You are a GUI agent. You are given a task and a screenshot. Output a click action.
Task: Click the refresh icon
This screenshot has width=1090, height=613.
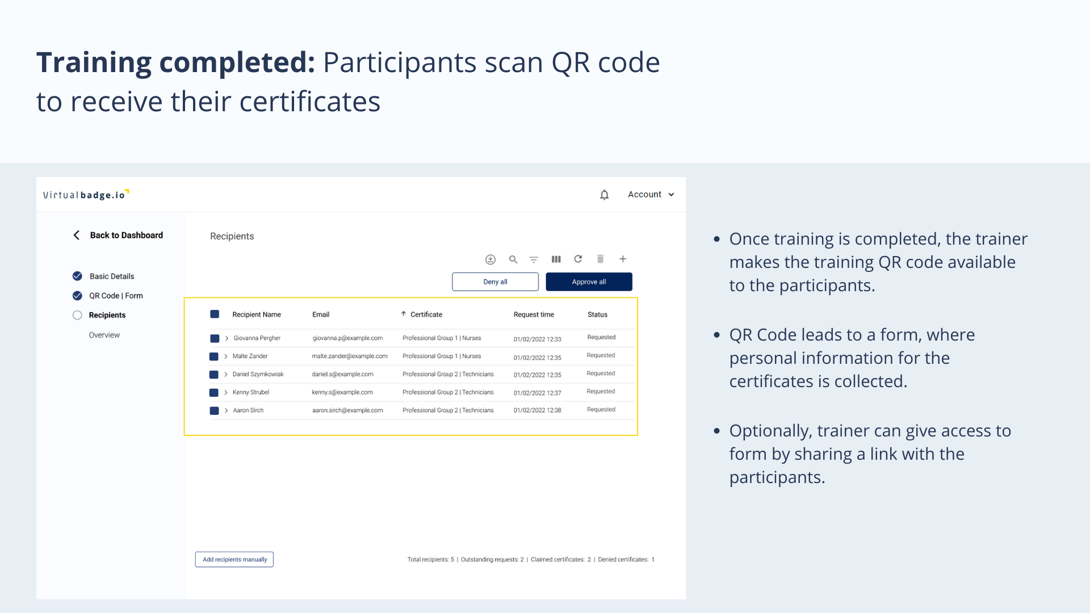[578, 259]
